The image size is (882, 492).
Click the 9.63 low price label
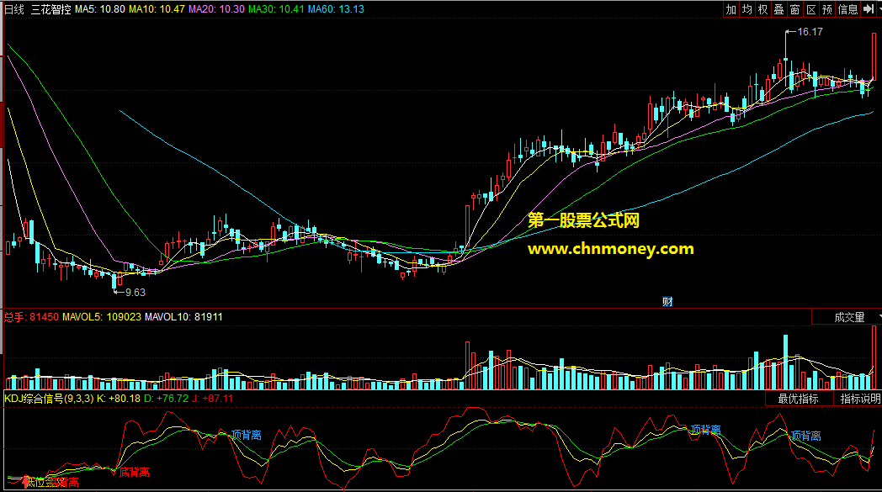point(135,293)
